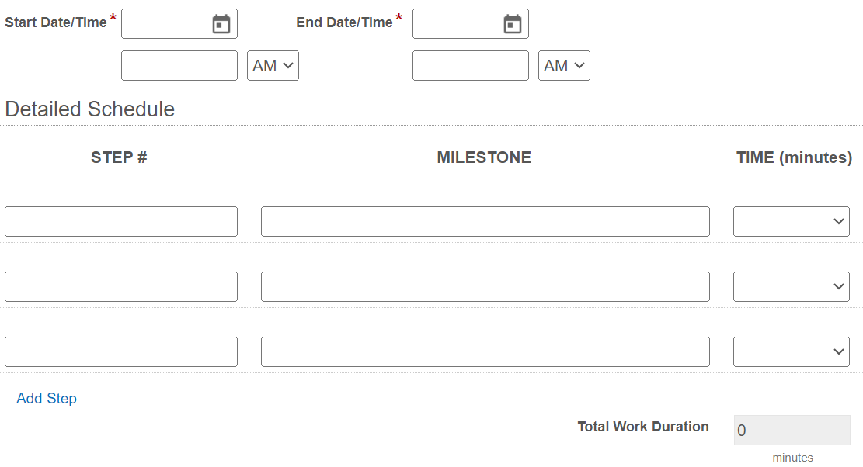Open the End Date calendar picker icon
This screenshot has width=863, height=467.
513,23
